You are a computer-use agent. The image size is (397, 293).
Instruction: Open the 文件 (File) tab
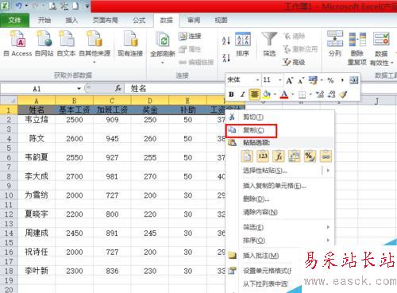click(14, 20)
